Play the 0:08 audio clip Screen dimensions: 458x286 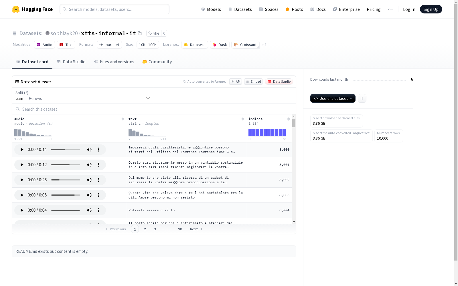click(22, 195)
